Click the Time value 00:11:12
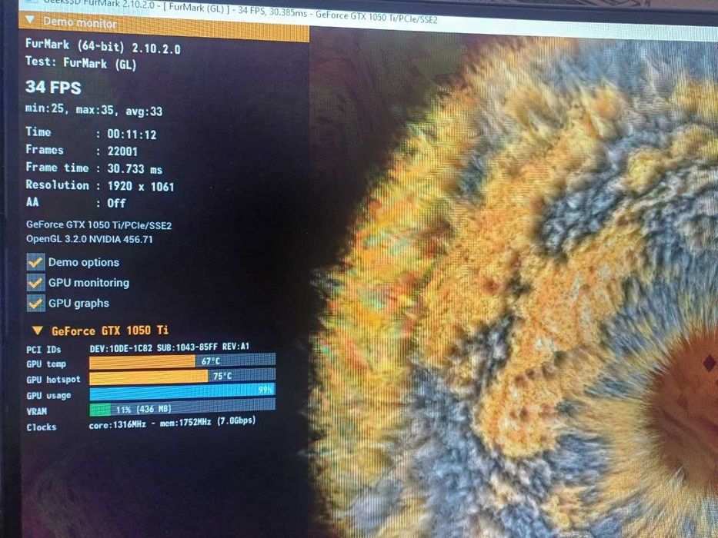 (x=132, y=134)
